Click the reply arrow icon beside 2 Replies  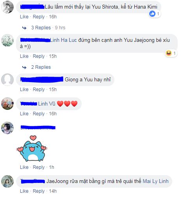[24, 67]
